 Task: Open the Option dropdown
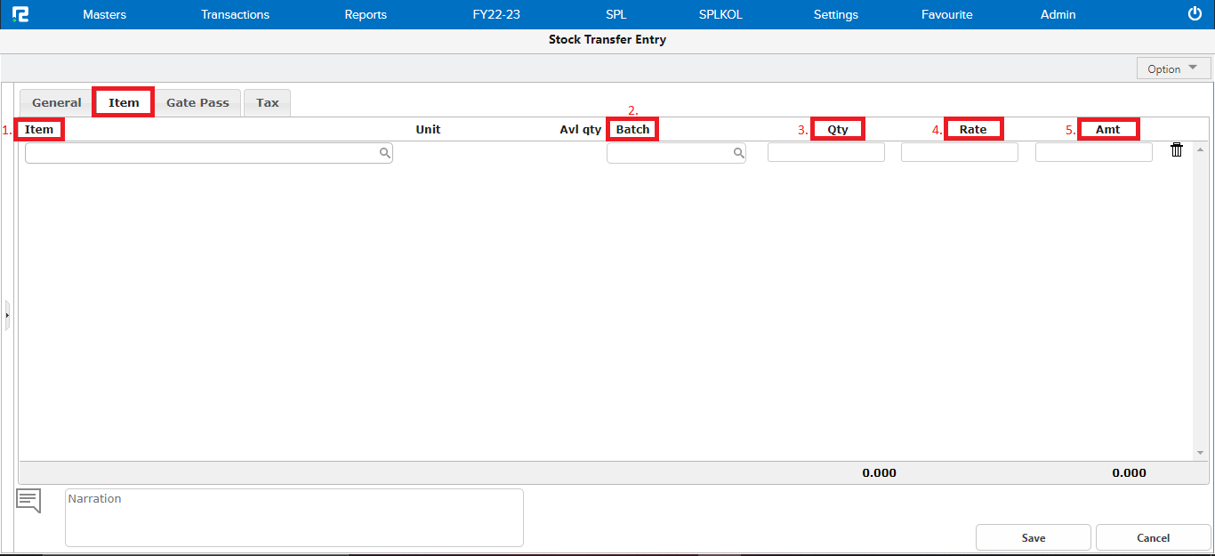pos(1173,68)
